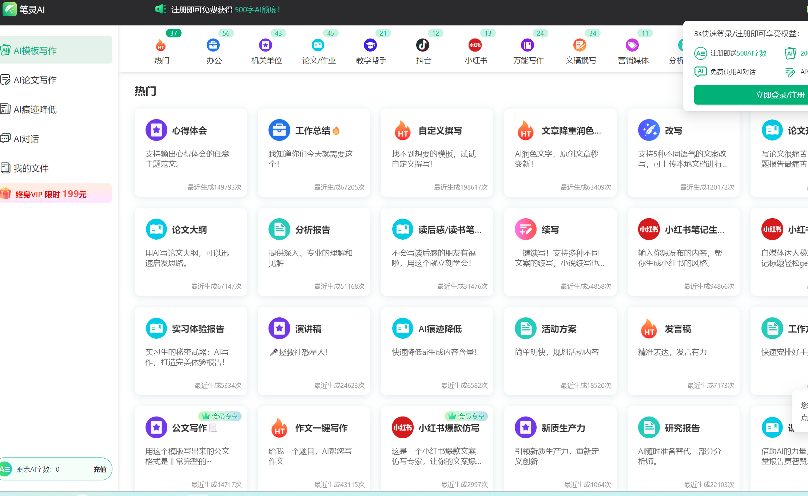
Task: Click the 注册即可免费获得500字AI额度 announcement
Action: point(226,9)
